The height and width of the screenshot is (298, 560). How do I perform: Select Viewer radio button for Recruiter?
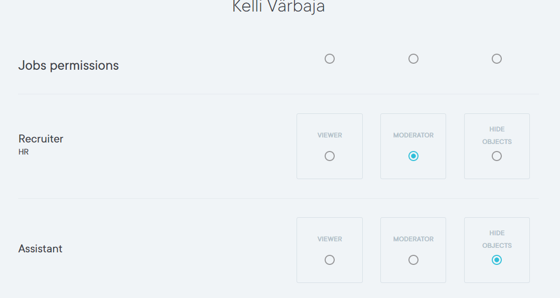tap(330, 156)
